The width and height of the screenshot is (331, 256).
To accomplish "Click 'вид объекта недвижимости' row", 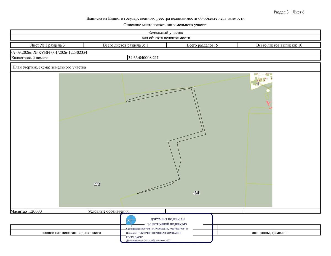I will (165, 38).
